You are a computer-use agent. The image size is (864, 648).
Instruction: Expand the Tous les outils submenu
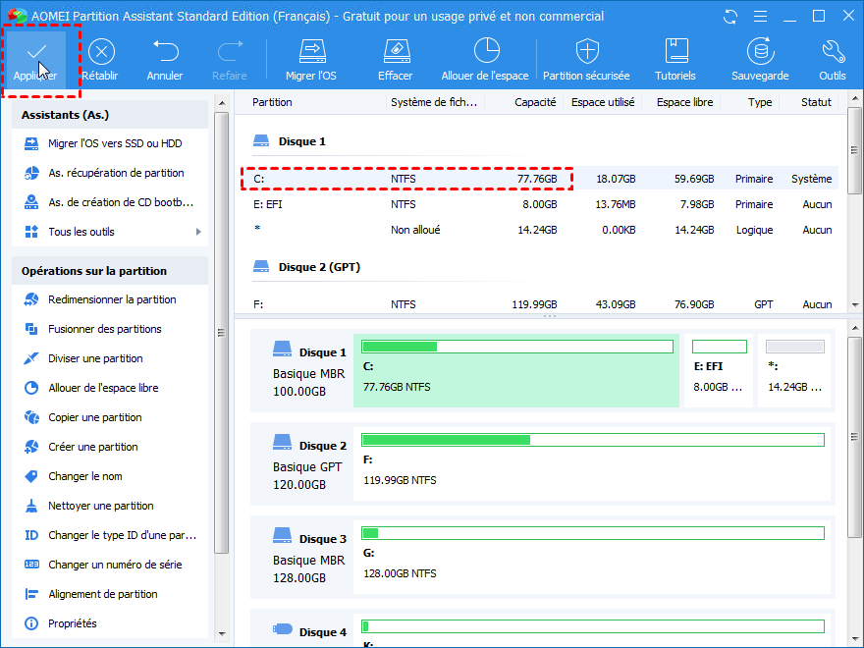(x=113, y=232)
